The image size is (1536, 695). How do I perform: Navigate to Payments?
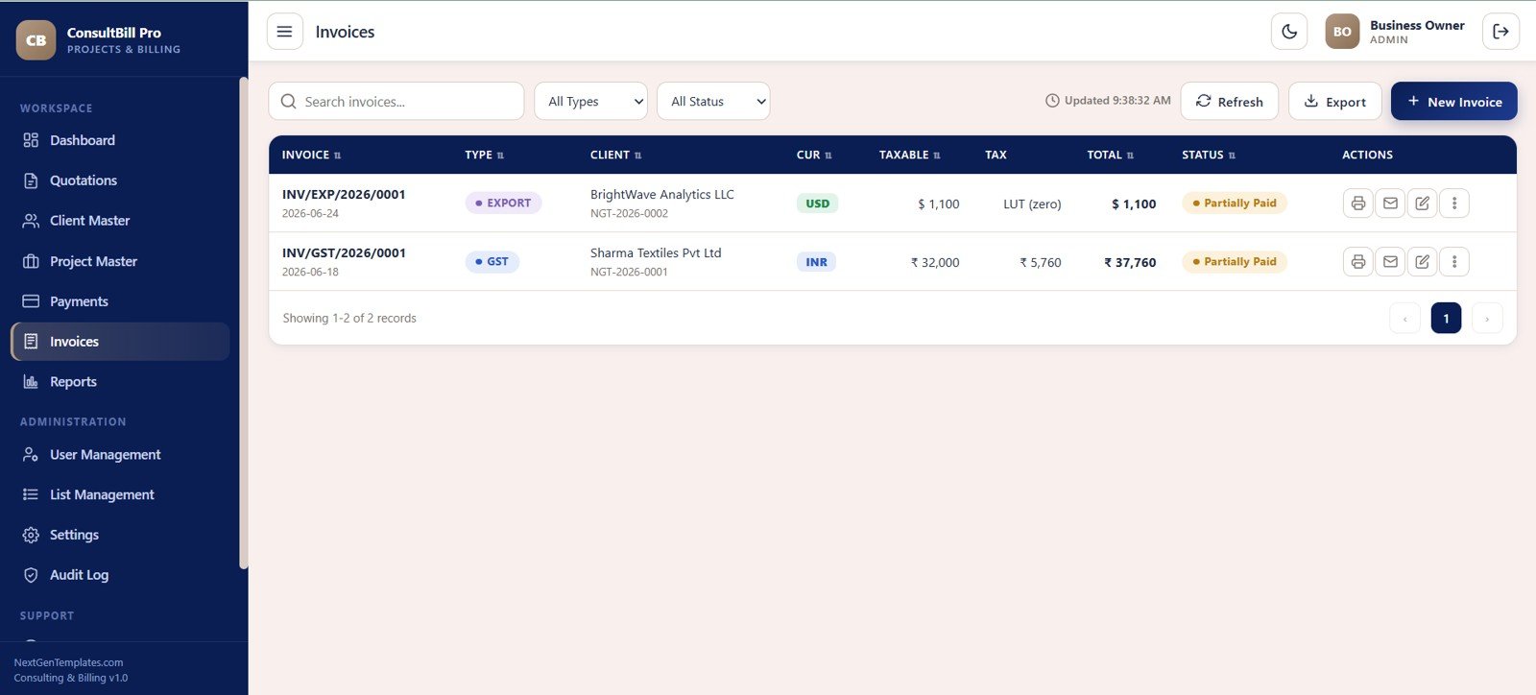pos(120,301)
